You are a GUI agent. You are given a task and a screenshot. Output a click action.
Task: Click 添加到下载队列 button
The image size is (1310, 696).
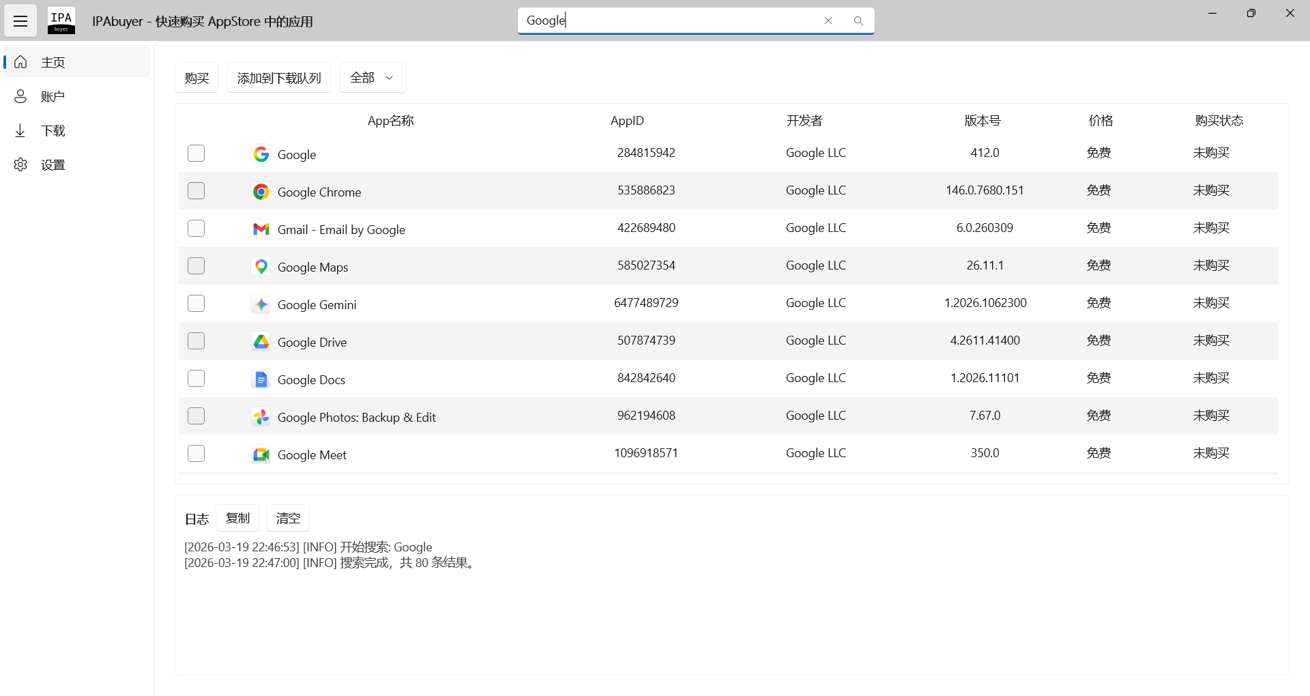(x=279, y=78)
